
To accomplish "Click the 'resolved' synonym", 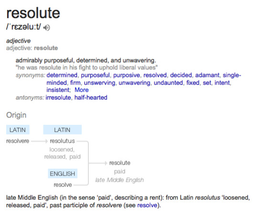I will coord(155,75).
